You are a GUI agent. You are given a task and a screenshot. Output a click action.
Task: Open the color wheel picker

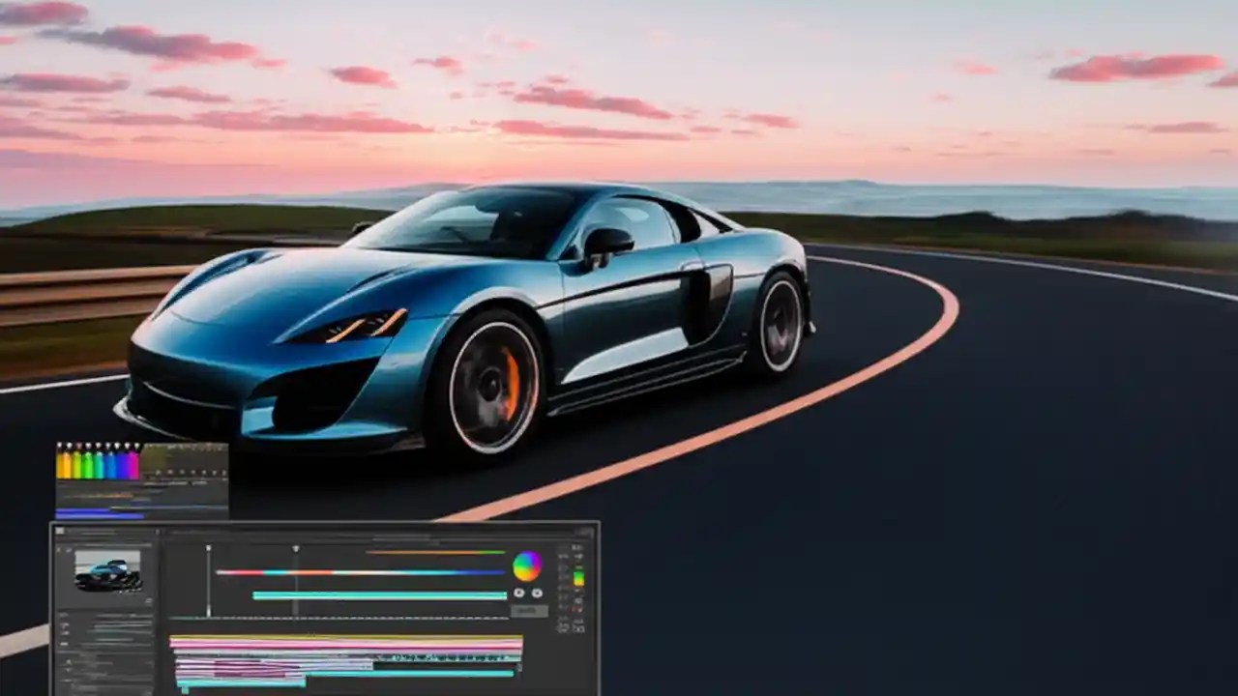(526, 565)
